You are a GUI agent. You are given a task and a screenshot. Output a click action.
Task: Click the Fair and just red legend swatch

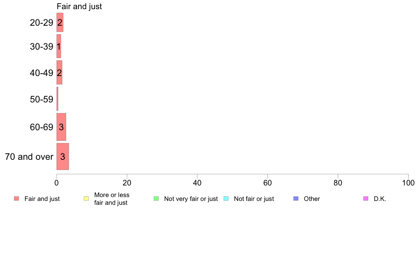[x=17, y=198]
